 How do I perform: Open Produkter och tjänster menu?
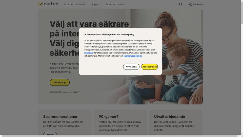(x=74, y=4)
